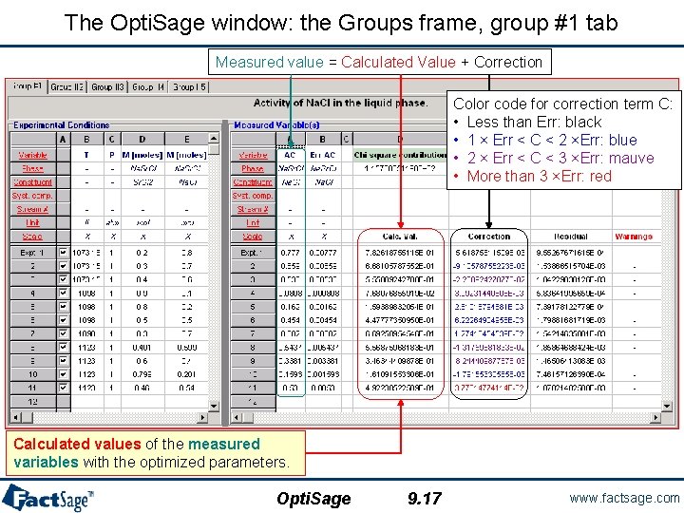This screenshot has width=684, height=513.
Task: Open the www.factsage.com link
Action: point(624,498)
